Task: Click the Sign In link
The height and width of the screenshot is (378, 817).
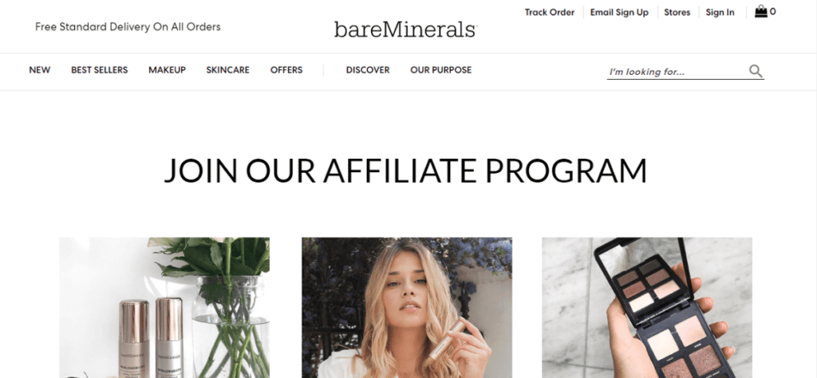Action: (720, 12)
